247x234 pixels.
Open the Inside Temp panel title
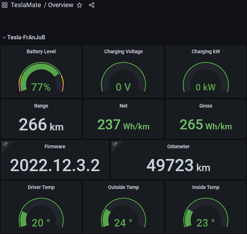pos(206,187)
